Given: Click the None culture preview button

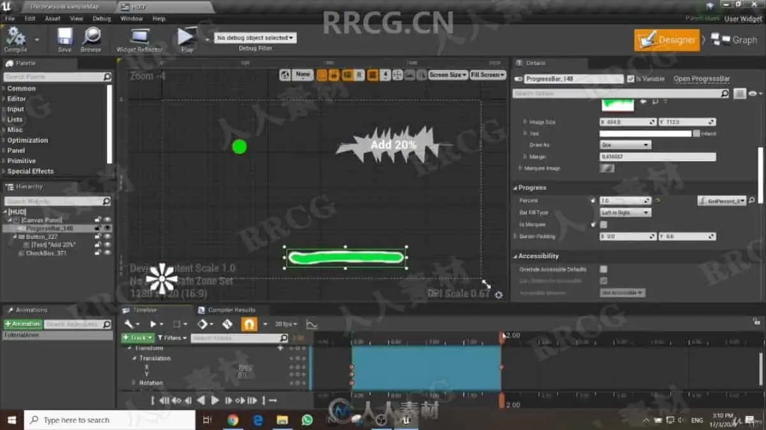Looking at the screenshot, I should (x=303, y=75).
